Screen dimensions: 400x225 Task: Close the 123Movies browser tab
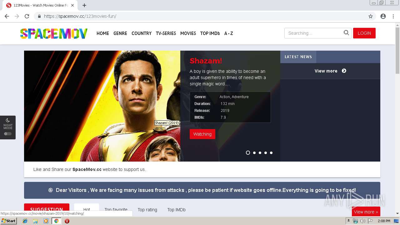[72, 5]
